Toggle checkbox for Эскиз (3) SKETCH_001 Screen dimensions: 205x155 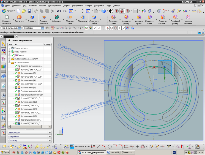pos(16,77)
